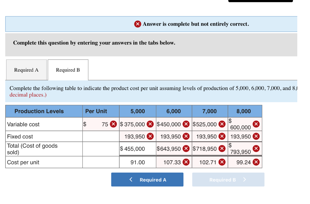
Task: Select the Variable cost per unit field 75
Action: (x=101, y=124)
